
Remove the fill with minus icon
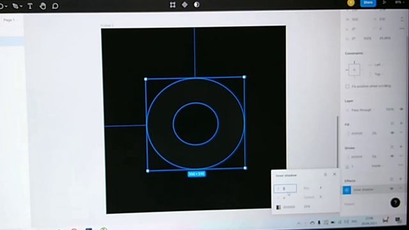point(401,133)
